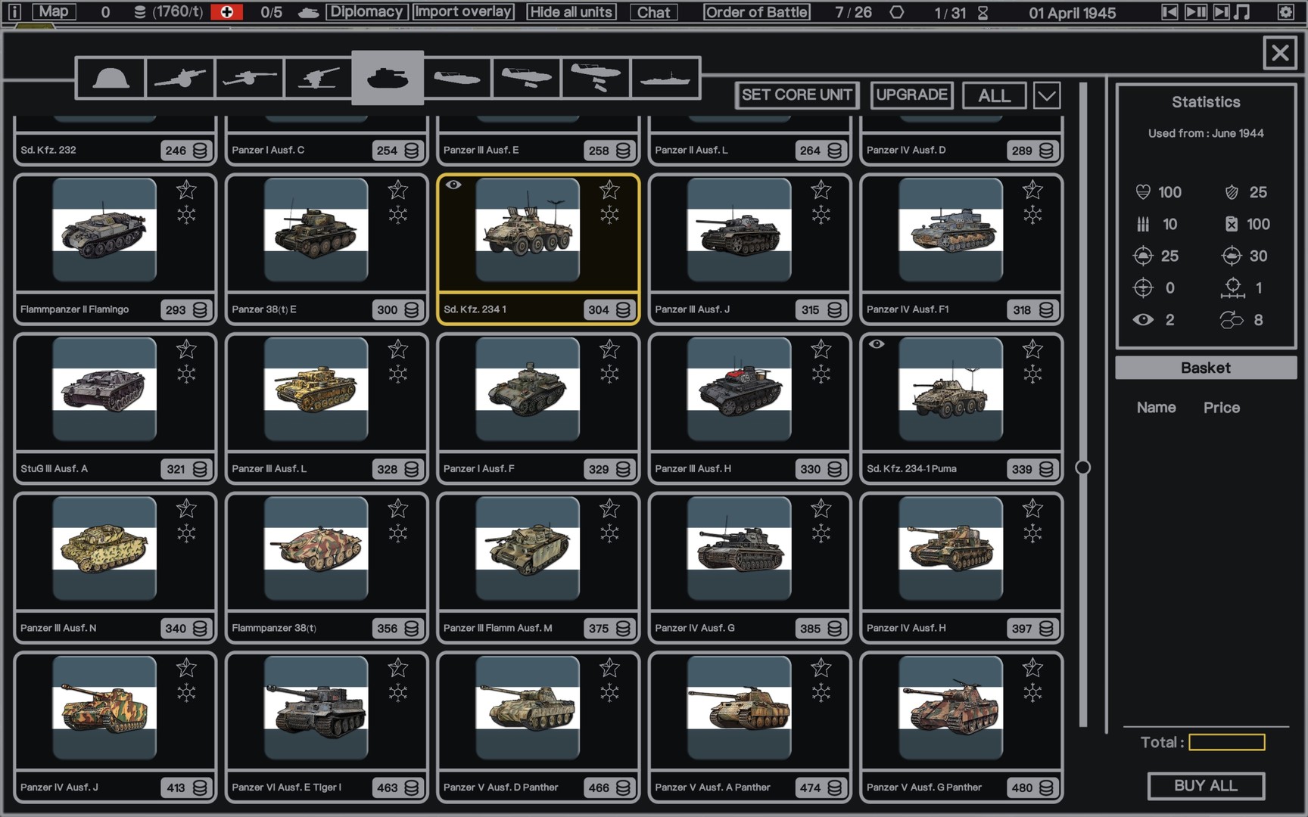Click the UPGRADE button
Screen dimensions: 1308x817
tap(911, 95)
